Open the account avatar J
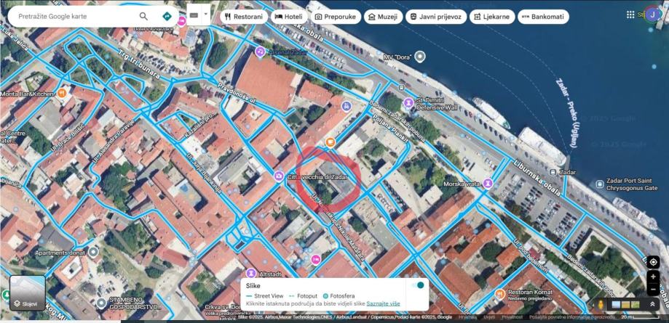 coord(652,15)
